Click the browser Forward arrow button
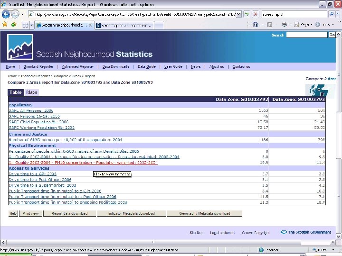The width and height of the screenshot is (342, 256). click(15, 14)
